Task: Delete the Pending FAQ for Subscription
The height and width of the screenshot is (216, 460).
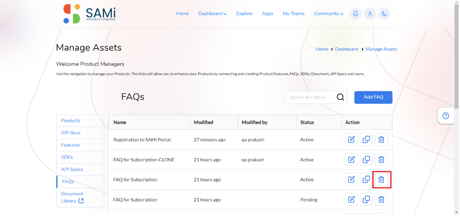Action: tap(381, 199)
